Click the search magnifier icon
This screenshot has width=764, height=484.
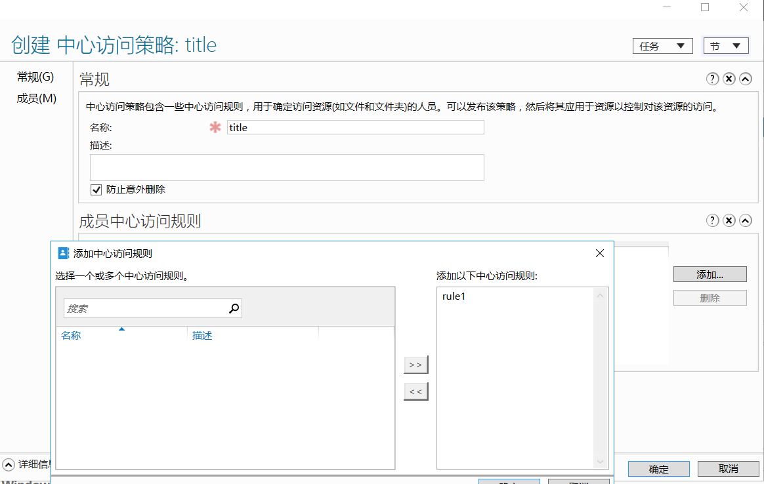click(x=234, y=308)
